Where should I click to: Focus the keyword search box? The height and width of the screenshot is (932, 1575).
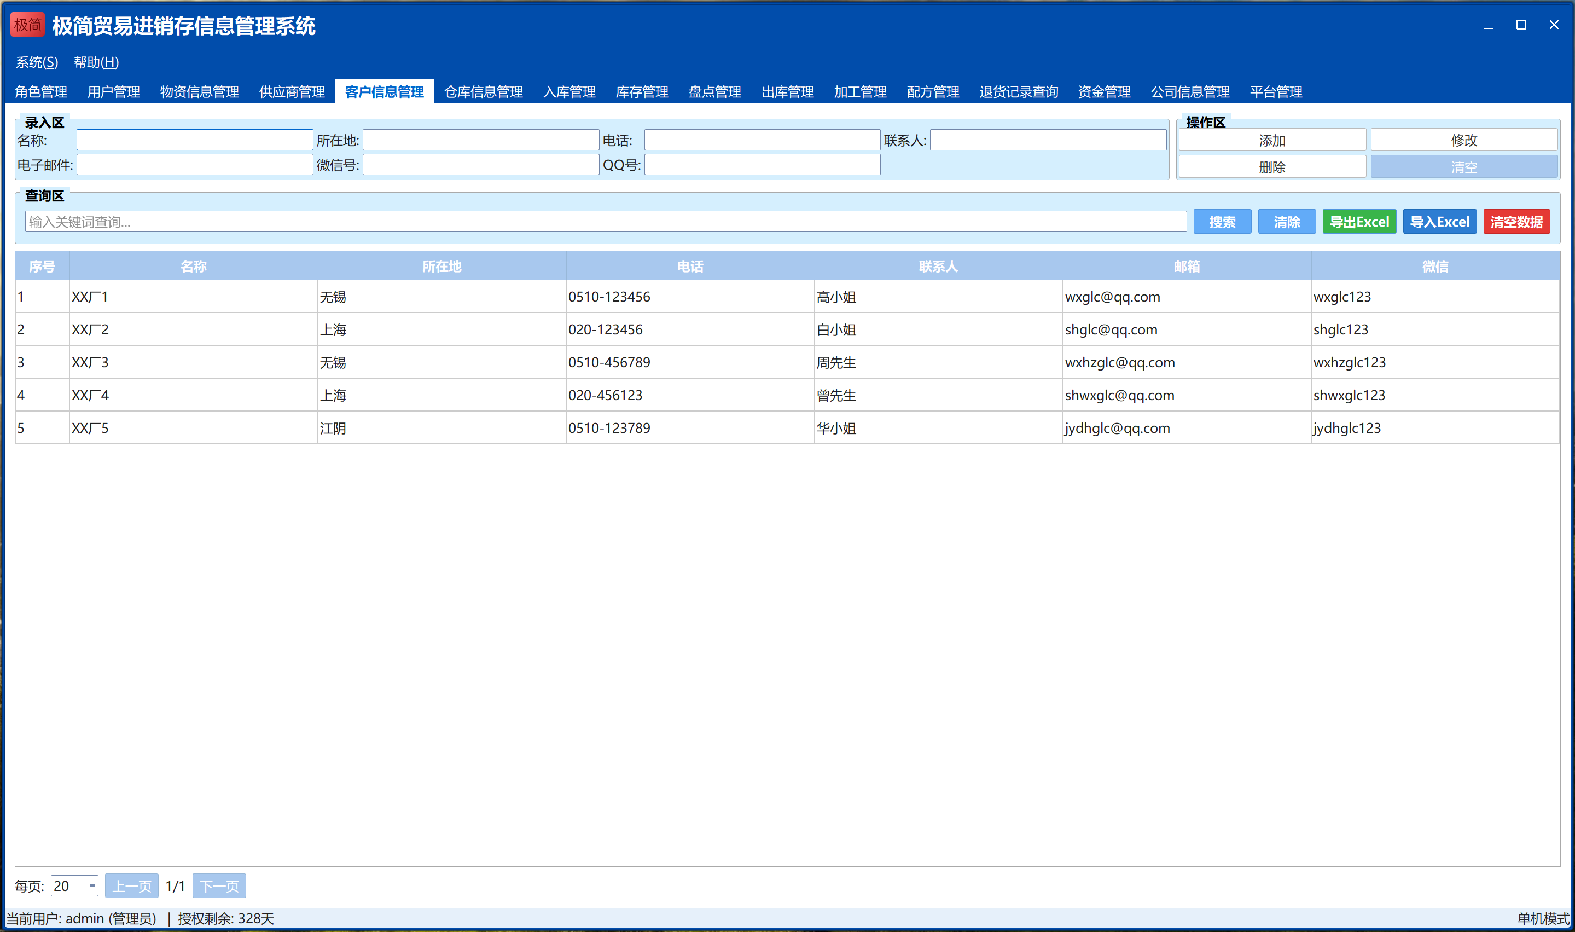coord(606,222)
